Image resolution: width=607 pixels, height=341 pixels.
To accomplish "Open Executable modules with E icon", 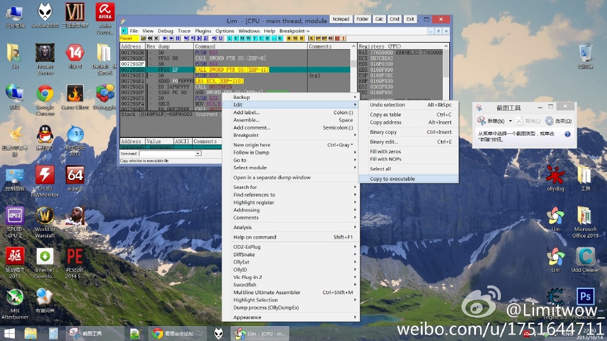I will click(236, 38).
